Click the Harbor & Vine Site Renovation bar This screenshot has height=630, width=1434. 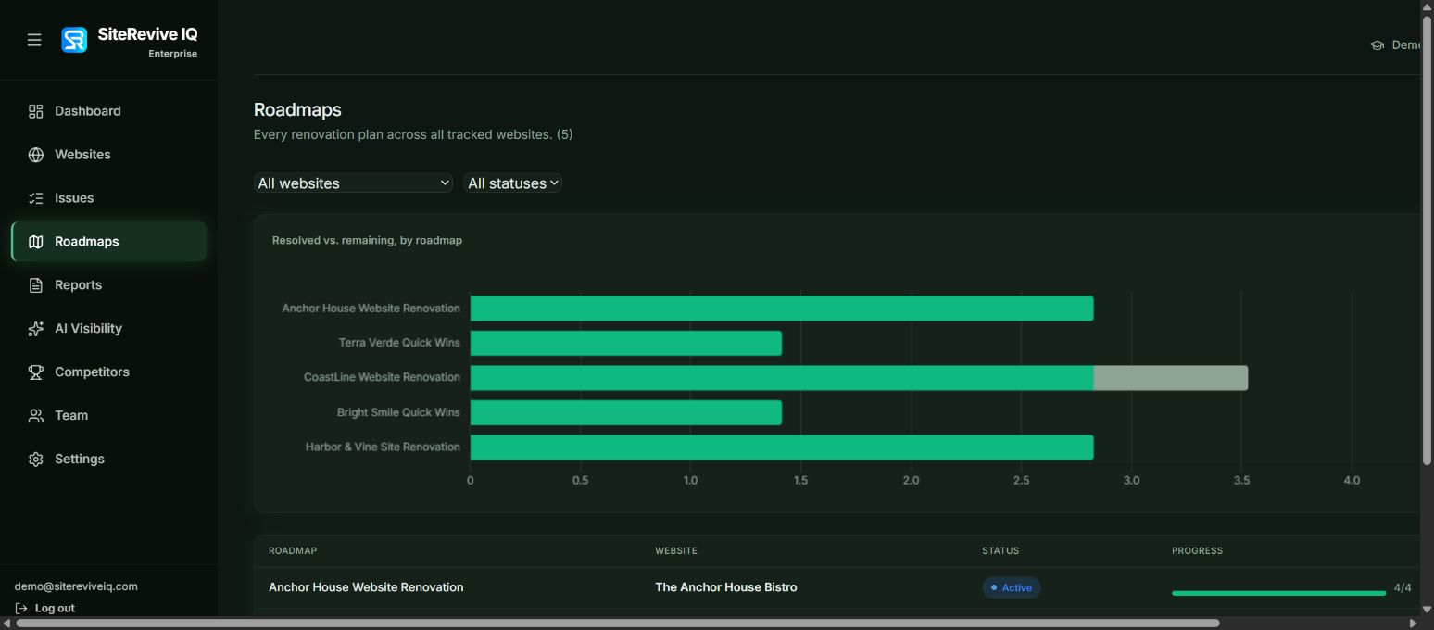782,447
